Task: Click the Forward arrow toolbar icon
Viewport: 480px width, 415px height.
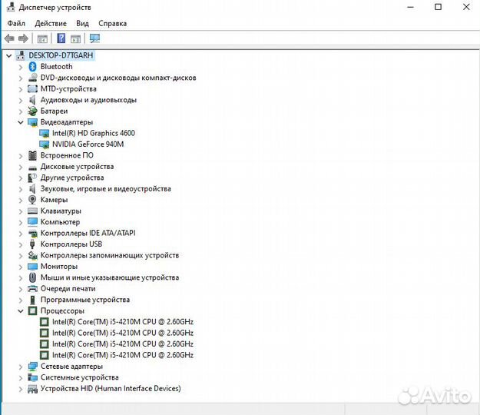Action: (x=23, y=38)
